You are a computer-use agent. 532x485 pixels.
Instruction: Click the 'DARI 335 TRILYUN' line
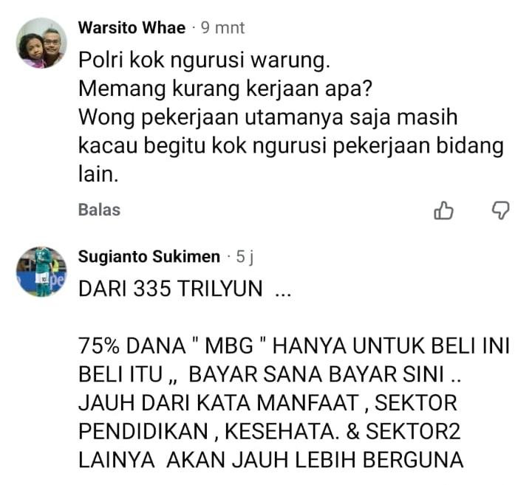[x=185, y=289]
